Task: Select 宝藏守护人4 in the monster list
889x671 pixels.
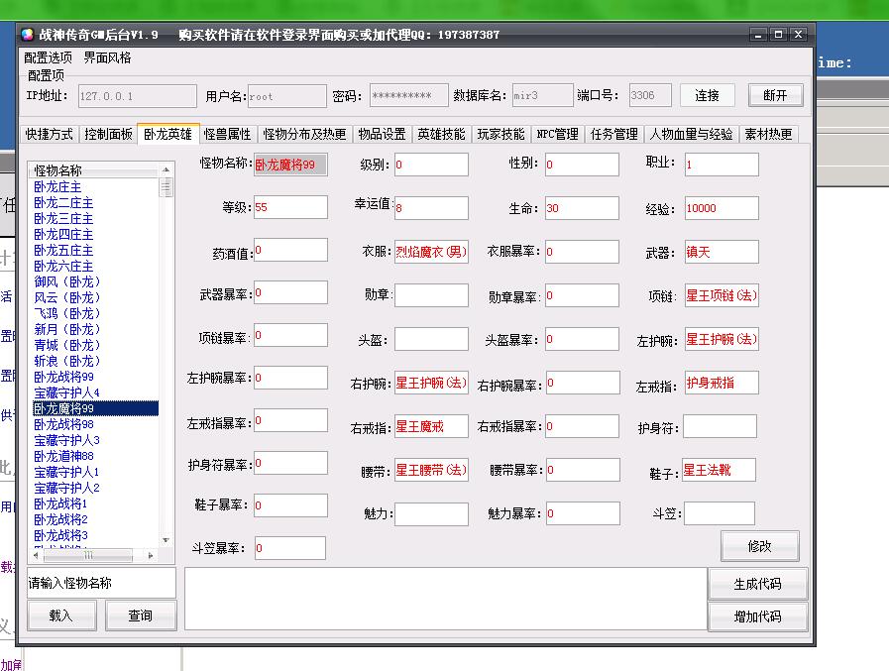Action: tap(67, 392)
